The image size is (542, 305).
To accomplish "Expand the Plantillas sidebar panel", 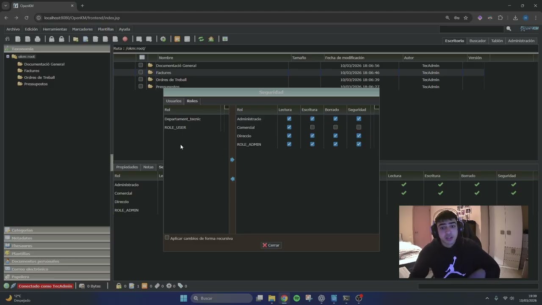I will pyautogui.click(x=57, y=253).
